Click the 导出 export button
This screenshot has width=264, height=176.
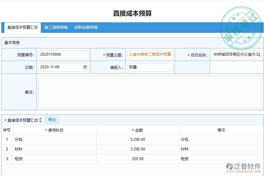tap(52, 120)
